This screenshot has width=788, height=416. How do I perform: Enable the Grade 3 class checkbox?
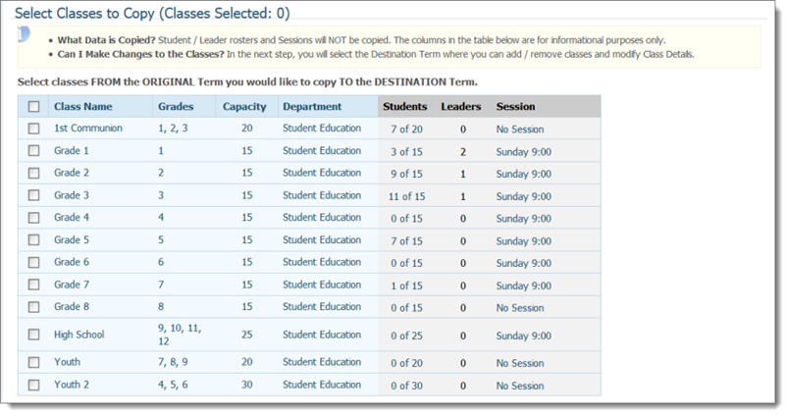[33, 195]
